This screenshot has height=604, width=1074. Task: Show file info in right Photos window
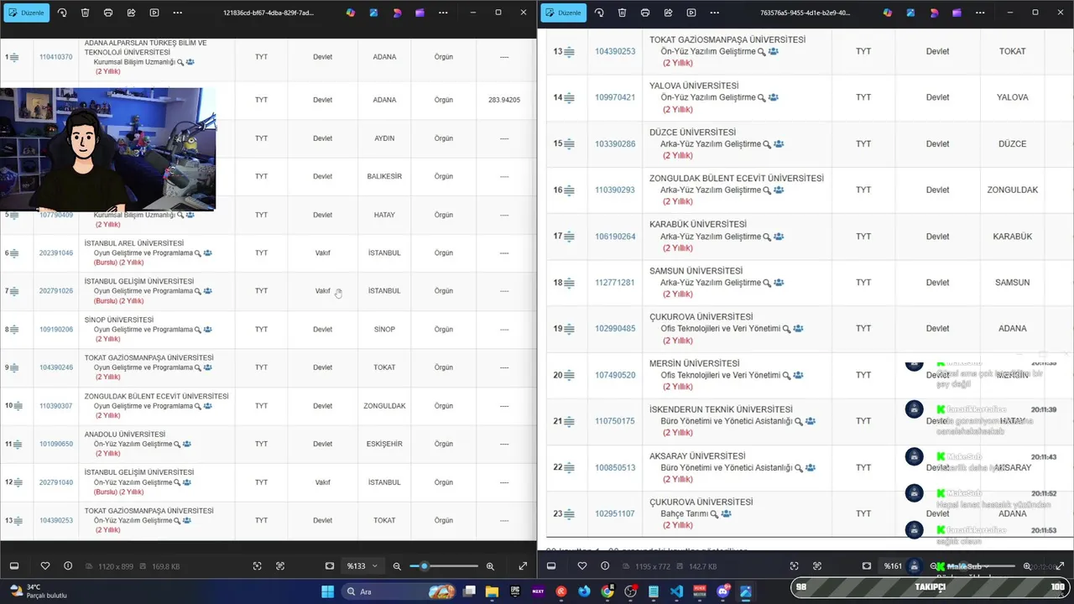pyautogui.click(x=605, y=566)
